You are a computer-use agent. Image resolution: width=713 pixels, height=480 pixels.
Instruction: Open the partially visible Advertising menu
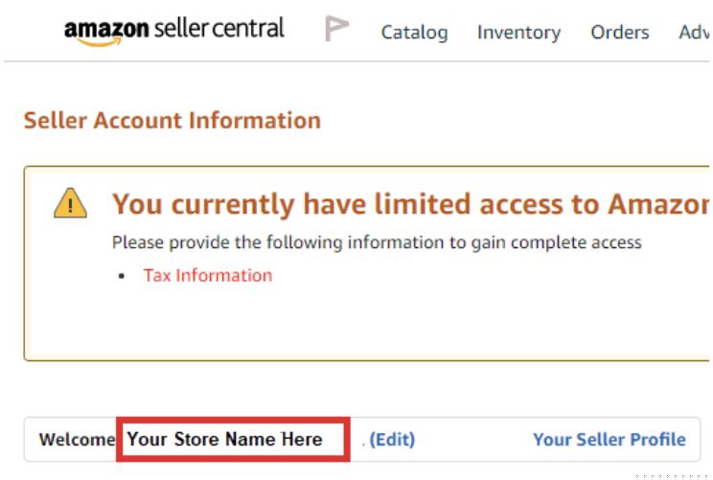[x=694, y=33]
